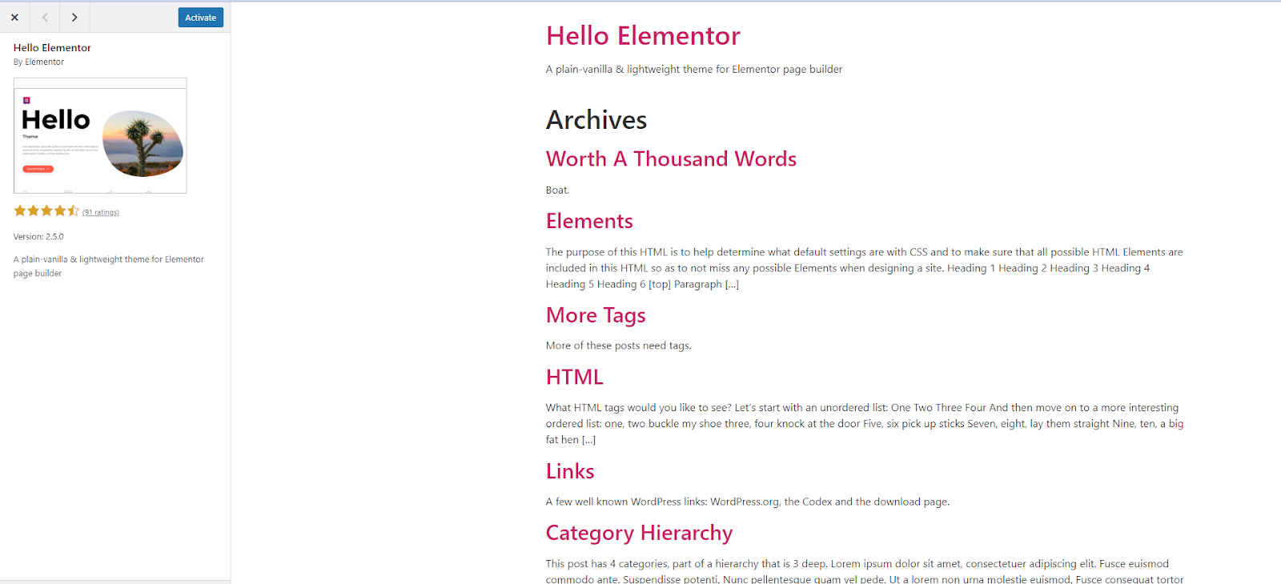The height and width of the screenshot is (584, 1281).
Task: Open the Elements post title
Action: (589, 221)
